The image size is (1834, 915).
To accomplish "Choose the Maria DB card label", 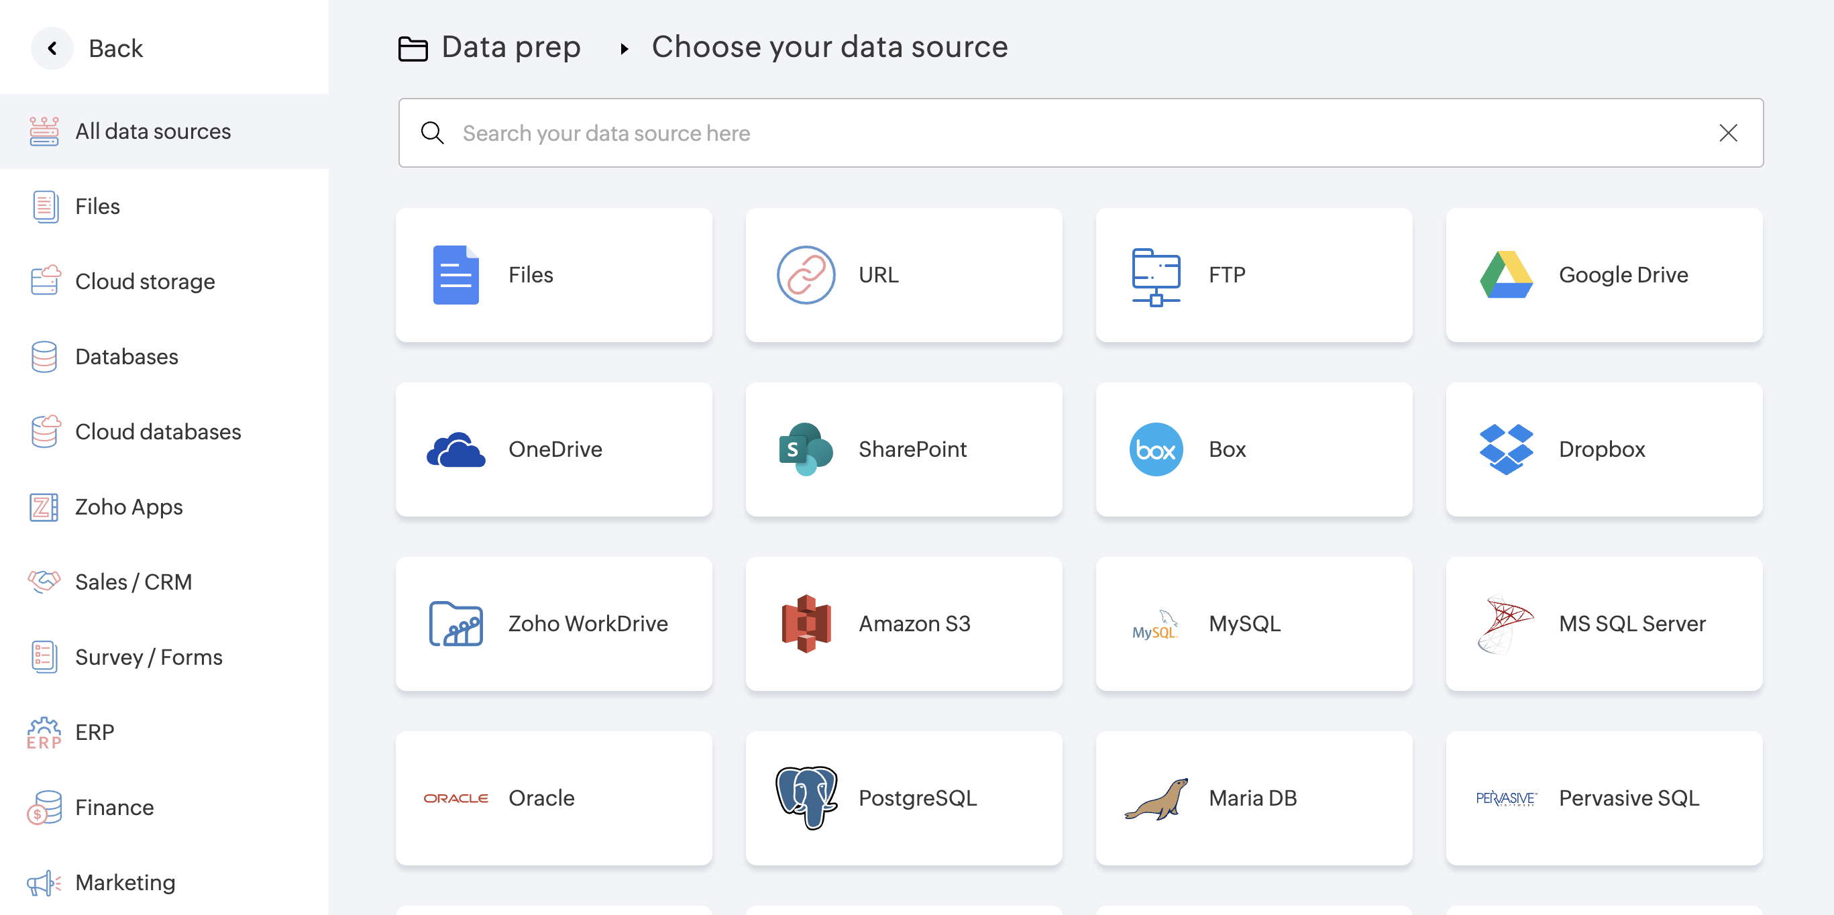I will coord(1252,798).
